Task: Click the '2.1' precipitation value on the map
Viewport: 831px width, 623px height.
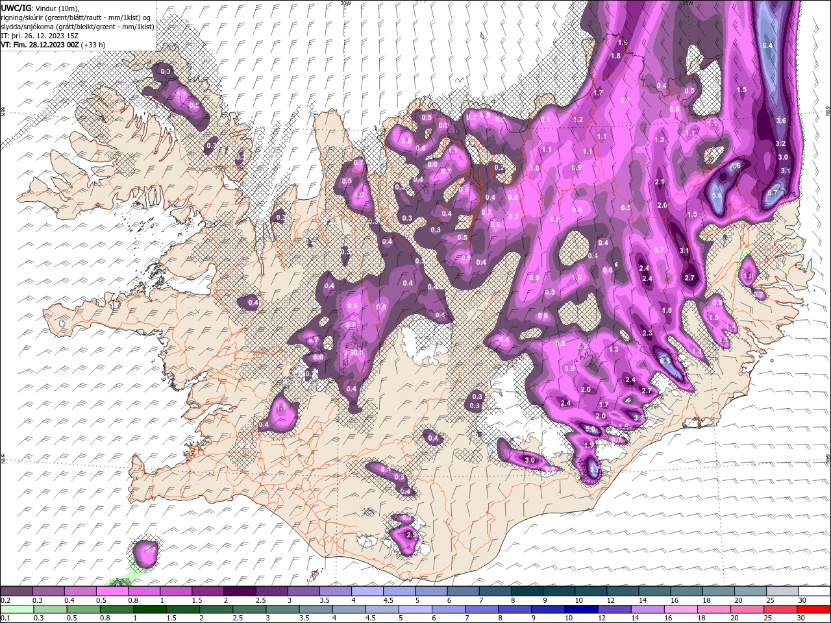Action: click(x=660, y=182)
